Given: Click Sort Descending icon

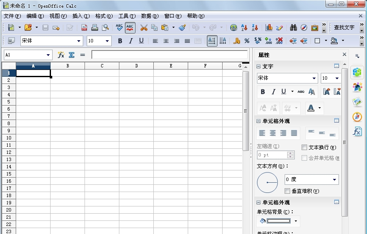Looking at the screenshot, I should (255, 28).
